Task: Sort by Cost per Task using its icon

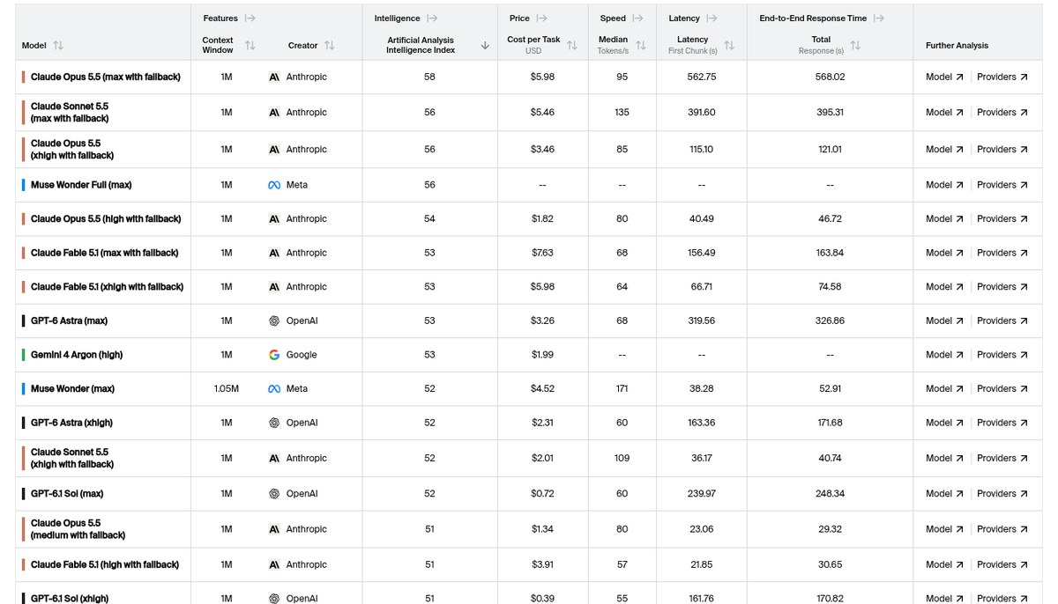Action: tap(571, 46)
